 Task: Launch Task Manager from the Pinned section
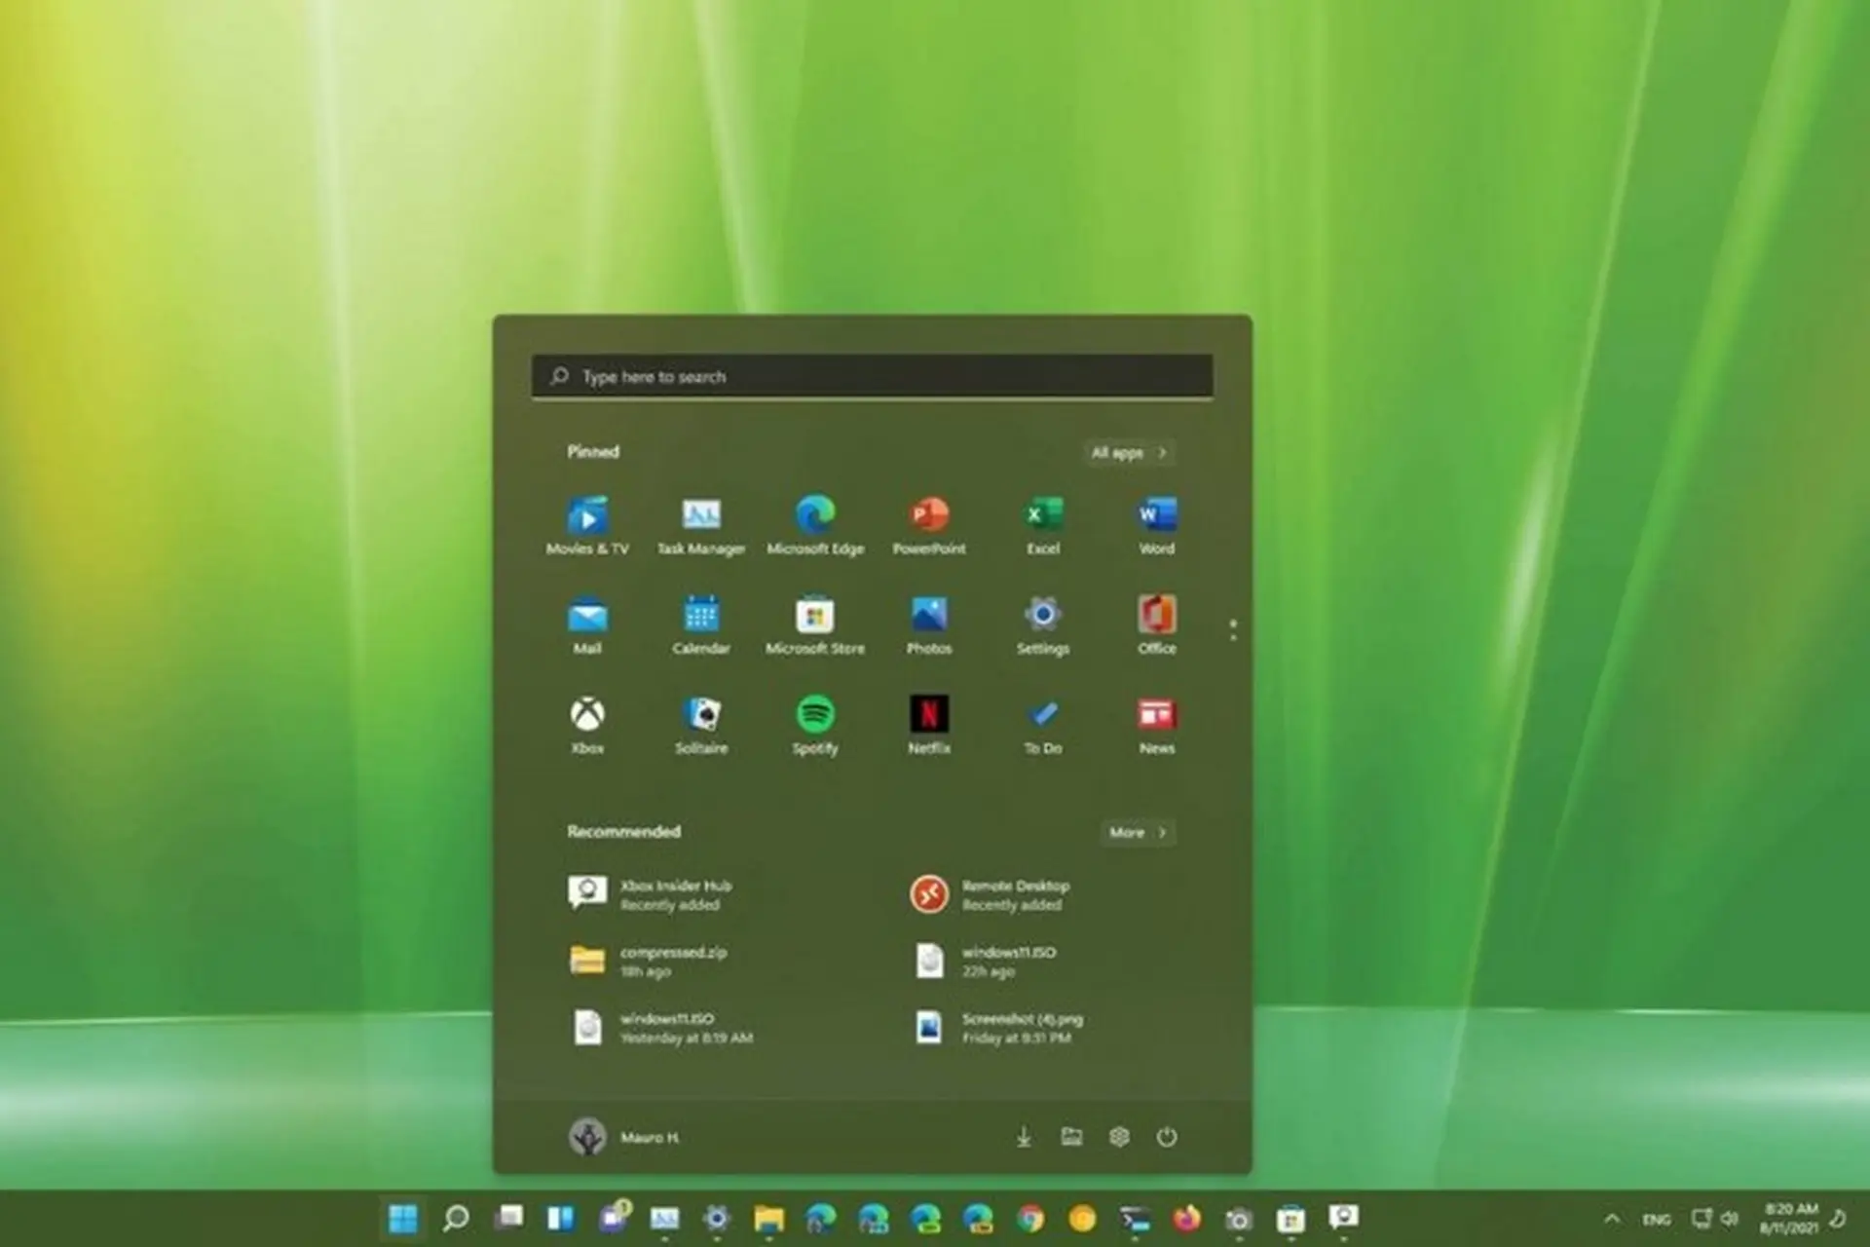701,526
